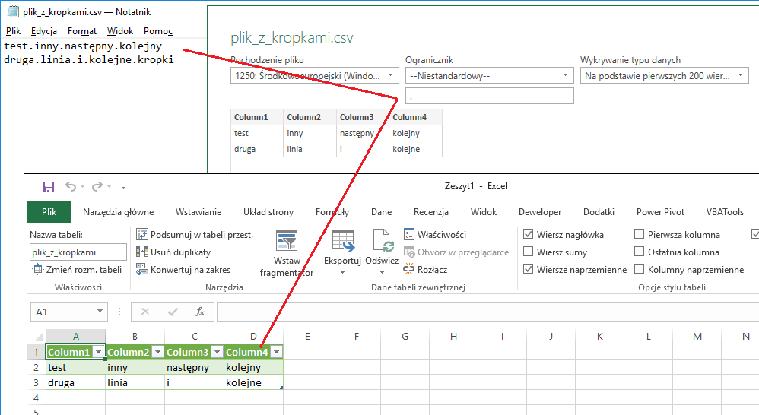Open Edycja menu in Notatnik

click(x=44, y=31)
